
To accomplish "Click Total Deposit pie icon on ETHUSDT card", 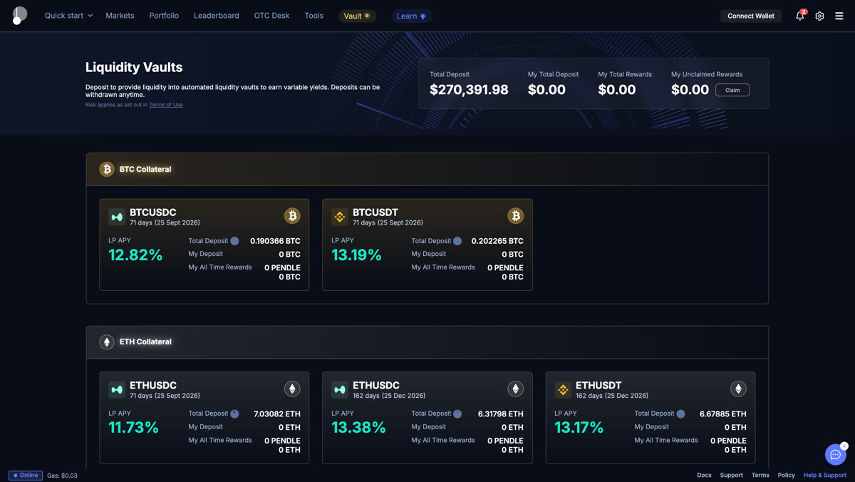I will pos(680,414).
